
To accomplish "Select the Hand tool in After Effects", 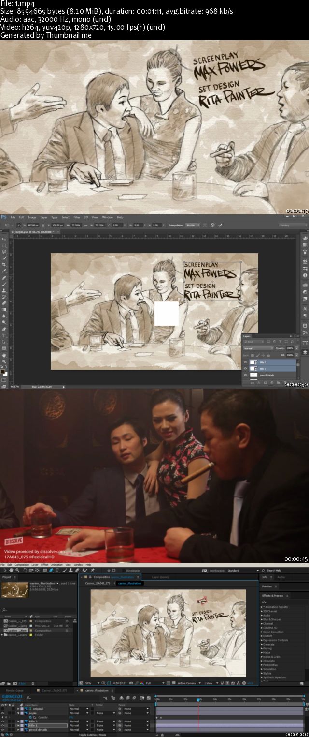I will 11,570.
